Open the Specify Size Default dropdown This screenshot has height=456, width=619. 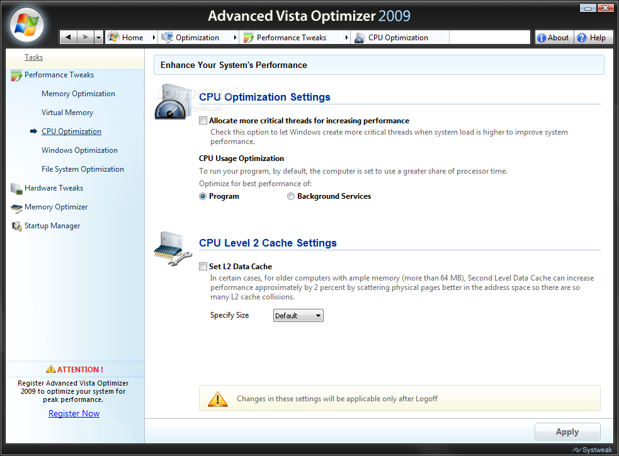coord(298,316)
